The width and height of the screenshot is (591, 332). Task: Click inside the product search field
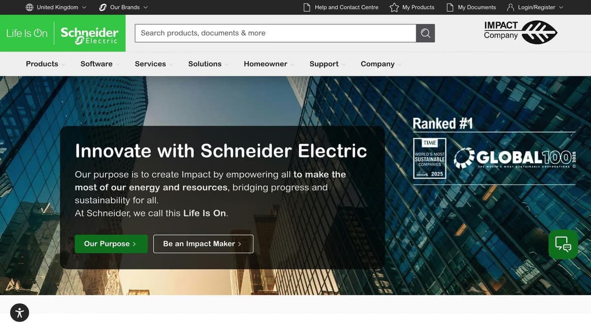click(276, 33)
